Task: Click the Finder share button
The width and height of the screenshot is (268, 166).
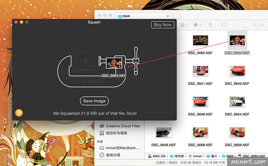Action: click(x=211, y=25)
